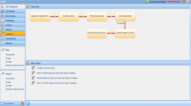This screenshot has width=191, height=106.
Task: Expand the New section in sidebar
Action: pyautogui.click(x=7, y=50)
